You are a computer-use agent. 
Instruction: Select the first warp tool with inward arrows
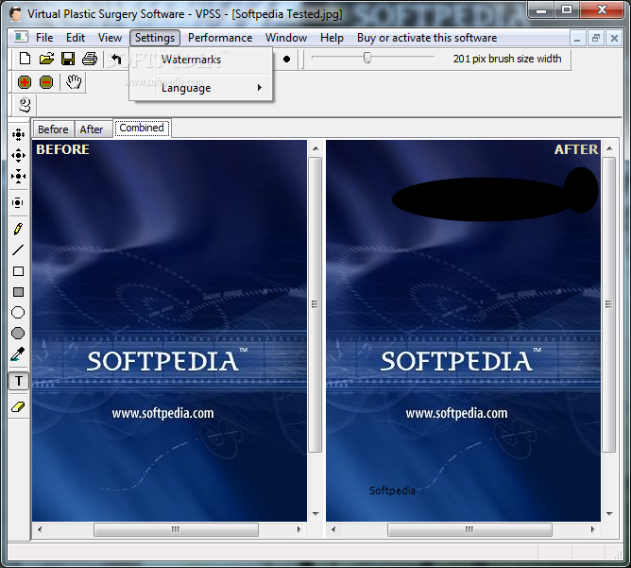(x=18, y=134)
